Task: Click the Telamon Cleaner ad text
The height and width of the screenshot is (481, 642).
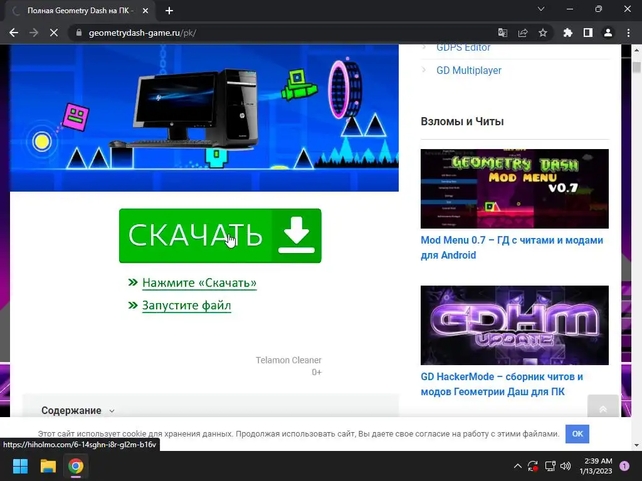Action: coord(288,360)
